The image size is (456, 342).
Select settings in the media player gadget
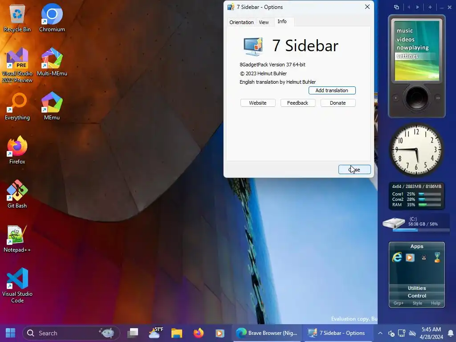click(407, 56)
